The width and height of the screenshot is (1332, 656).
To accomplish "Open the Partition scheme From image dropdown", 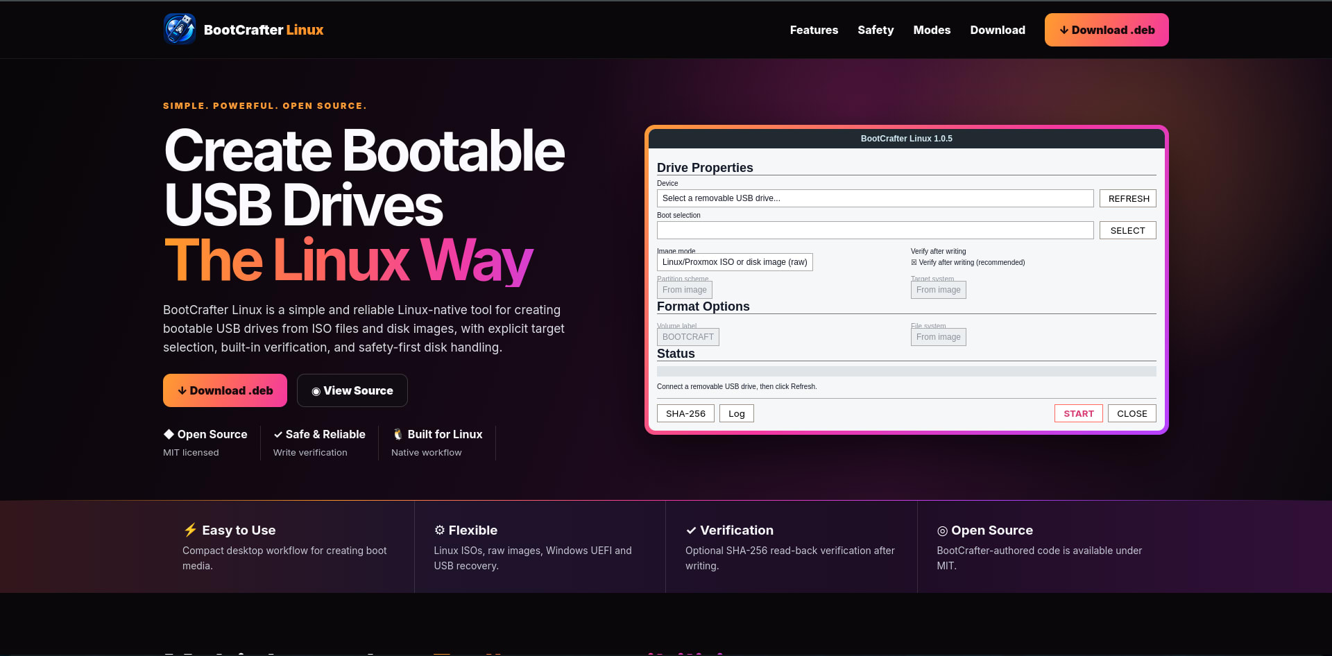I will (685, 290).
